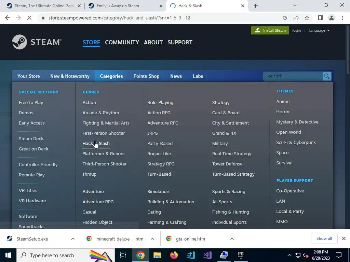
Task: Open New & Noteworthy menu
Action: [x=70, y=76]
